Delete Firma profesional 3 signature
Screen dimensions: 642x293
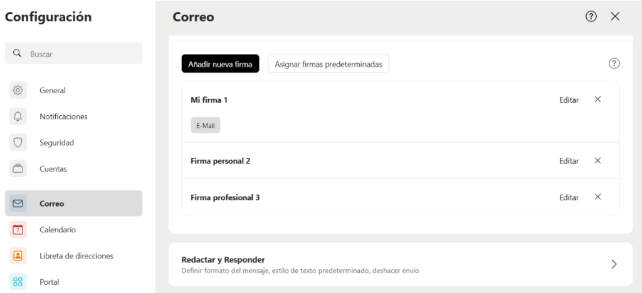597,197
